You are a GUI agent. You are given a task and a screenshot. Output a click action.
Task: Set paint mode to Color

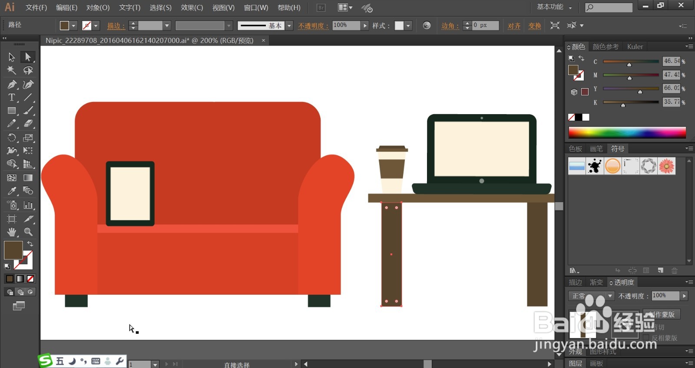click(10, 279)
